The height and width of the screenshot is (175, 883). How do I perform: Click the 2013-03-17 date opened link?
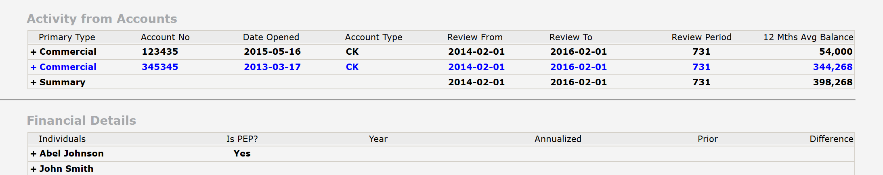tap(272, 67)
